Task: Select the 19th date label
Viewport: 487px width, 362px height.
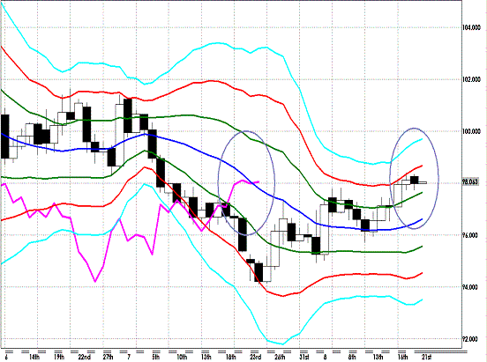Action: (x=59, y=357)
